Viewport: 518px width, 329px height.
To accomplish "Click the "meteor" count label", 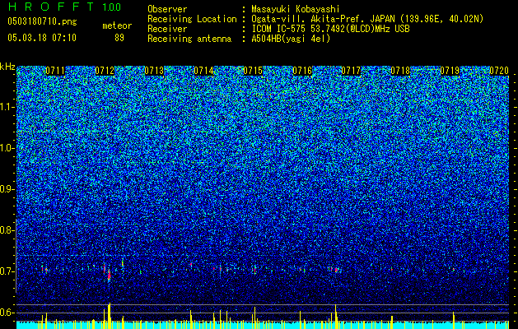I will coord(117,25).
